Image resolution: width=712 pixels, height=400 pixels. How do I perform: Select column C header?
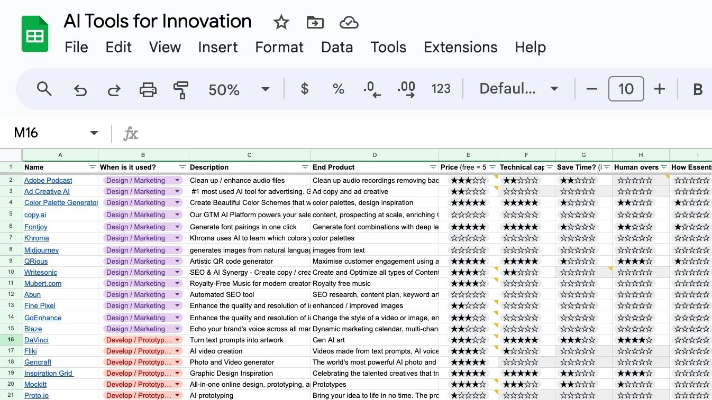click(249, 155)
